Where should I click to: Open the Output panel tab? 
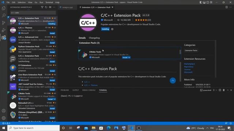76,90
